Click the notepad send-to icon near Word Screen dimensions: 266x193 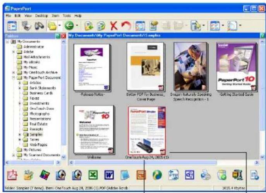click(x=125, y=175)
